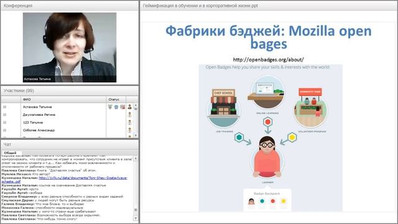
Task: Click Монахова Галина's chat message
Action: (42, 208)
